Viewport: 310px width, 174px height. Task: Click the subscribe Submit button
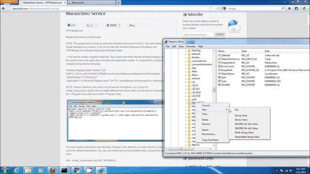(219, 34)
